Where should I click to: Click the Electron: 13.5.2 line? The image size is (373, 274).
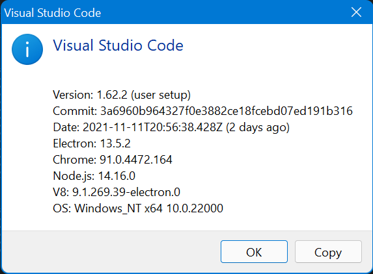click(92, 143)
